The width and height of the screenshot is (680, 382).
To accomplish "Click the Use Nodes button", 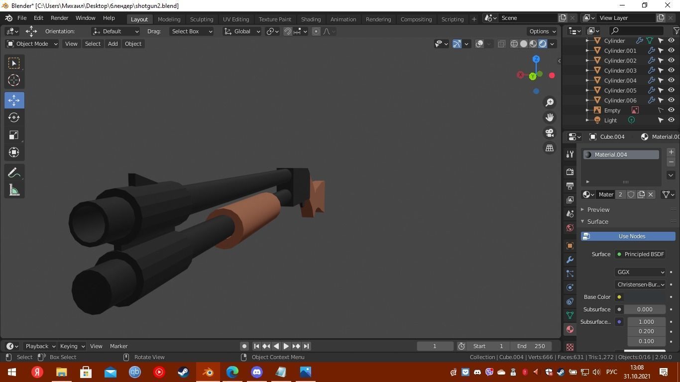I will pyautogui.click(x=628, y=236).
